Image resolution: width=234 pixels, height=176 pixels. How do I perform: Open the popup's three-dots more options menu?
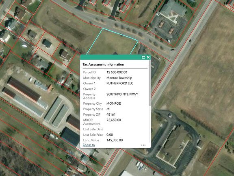[x=143, y=145]
